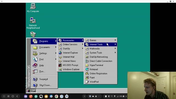Expand the arrow next to Find
Image resolution: width=176 pixels, height=99 pixels.
pos(56,59)
